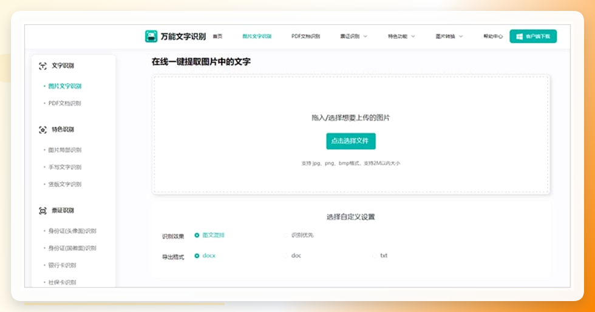Click the 选择自定义设置 heading

pyautogui.click(x=351, y=217)
